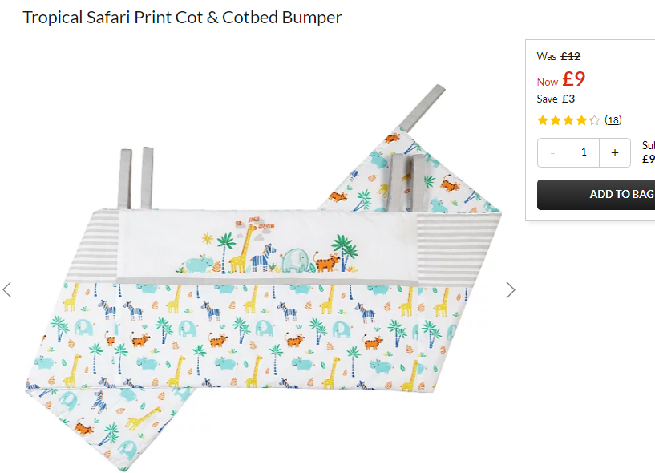The image size is (655, 473).
Task: Click the half-filled fifth rating star
Action: click(594, 120)
